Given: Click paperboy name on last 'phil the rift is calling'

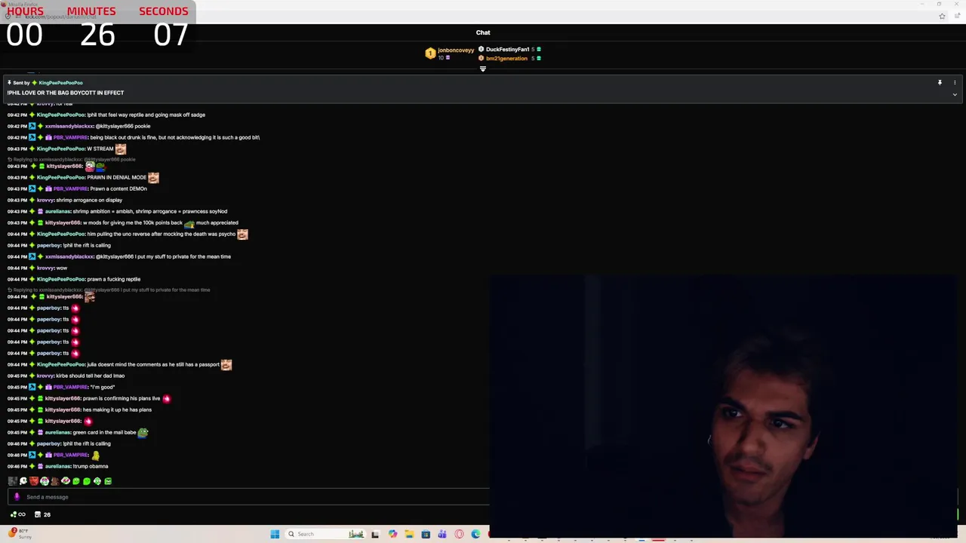Looking at the screenshot, I should tap(49, 443).
